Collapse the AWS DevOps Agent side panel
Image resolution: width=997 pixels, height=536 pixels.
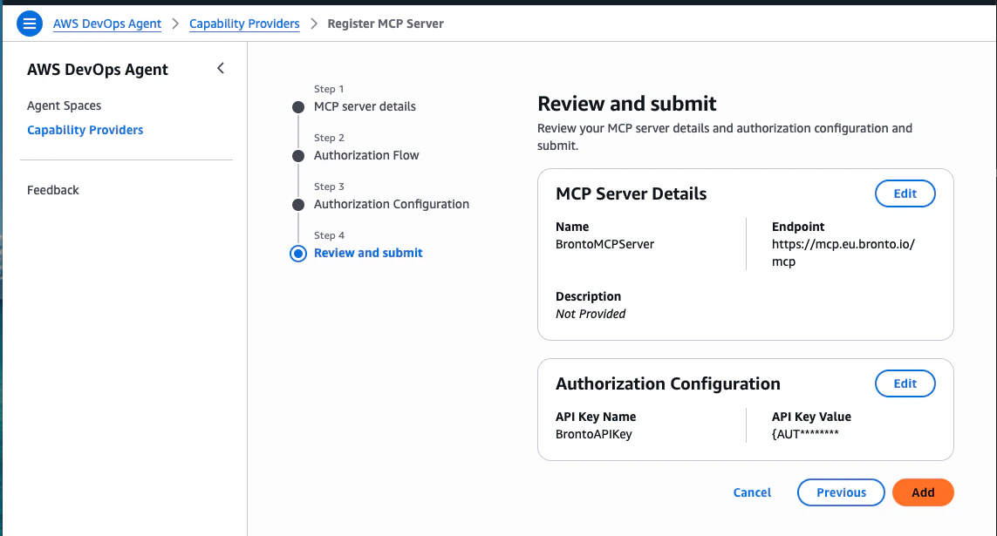tap(221, 68)
